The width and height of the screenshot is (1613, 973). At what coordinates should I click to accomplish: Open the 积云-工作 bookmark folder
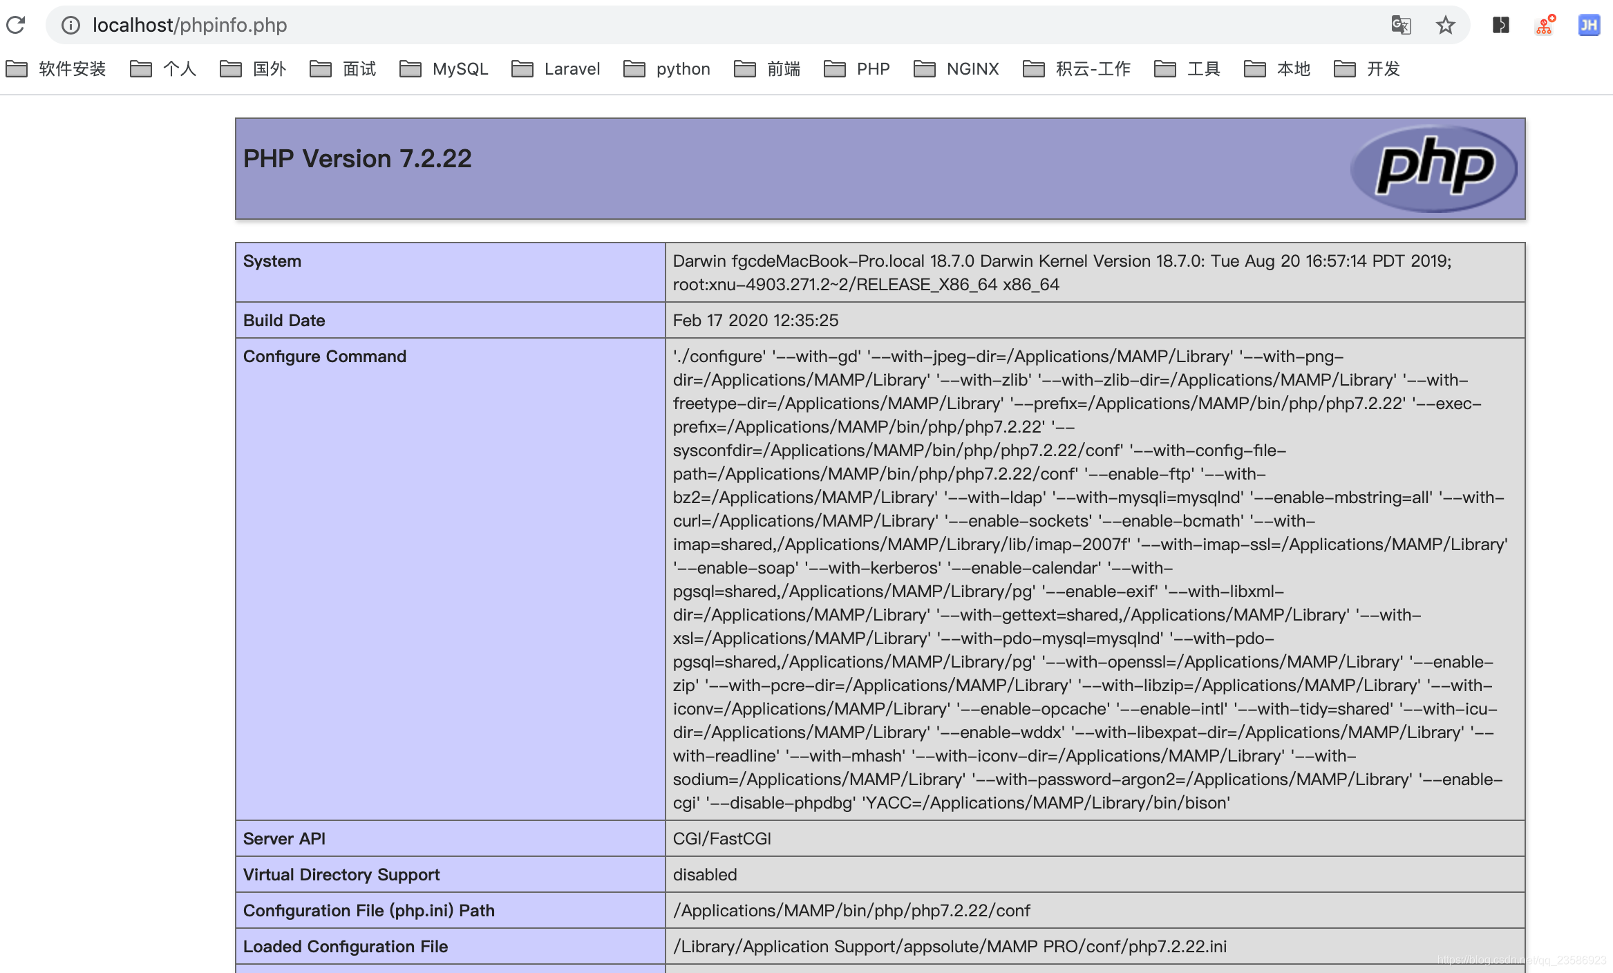pyautogui.click(x=1077, y=68)
